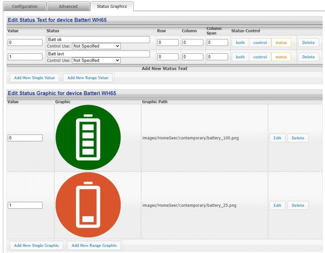Click Add New Range Value button
This screenshot has width=325, height=253.
point(88,78)
